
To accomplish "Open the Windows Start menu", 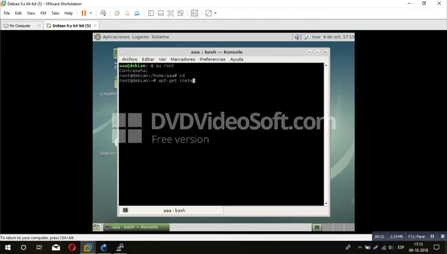I will tap(8, 248).
